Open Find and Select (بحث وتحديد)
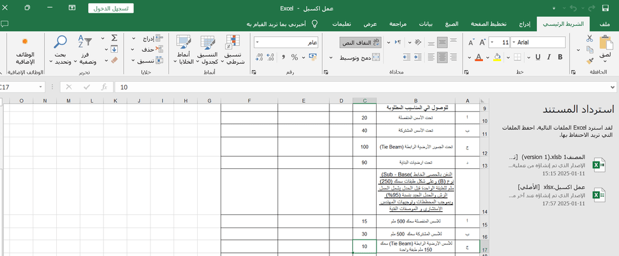Screen dimensions: 619x256 pyautogui.click(x=60, y=50)
